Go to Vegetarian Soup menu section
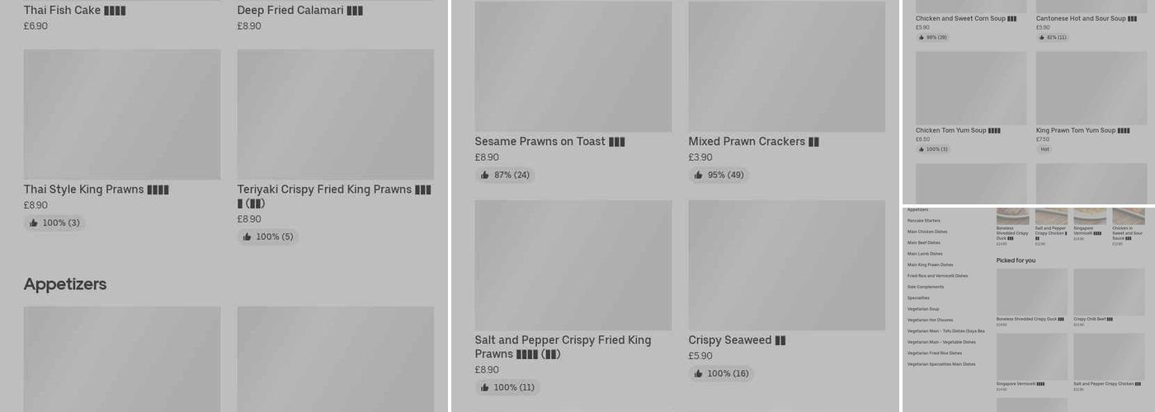Viewport: 1155px width, 412px height. [x=922, y=309]
